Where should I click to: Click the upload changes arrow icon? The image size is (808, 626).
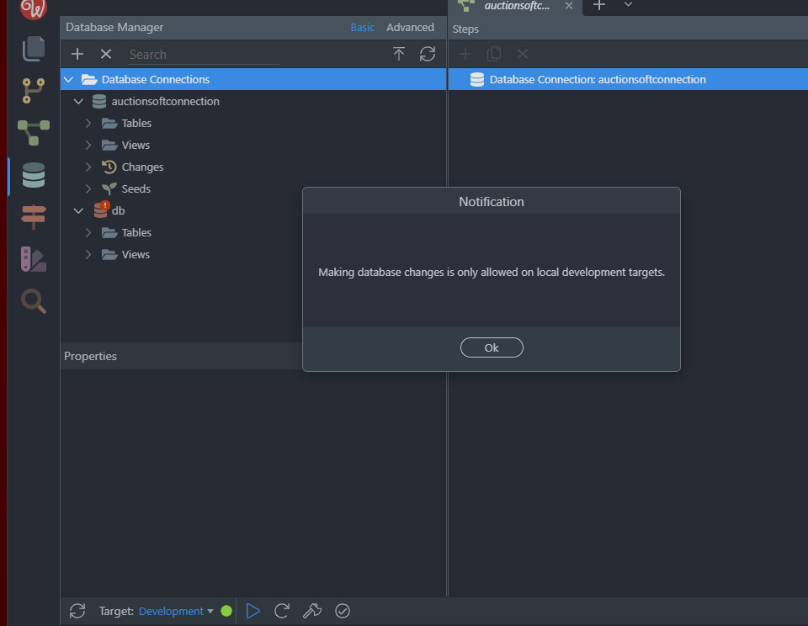pyautogui.click(x=399, y=54)
